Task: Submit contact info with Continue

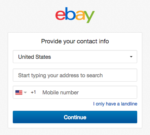Action: coord(75,117)
